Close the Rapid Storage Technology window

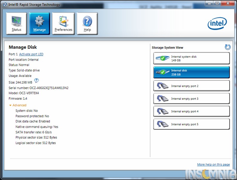(228, 3)
